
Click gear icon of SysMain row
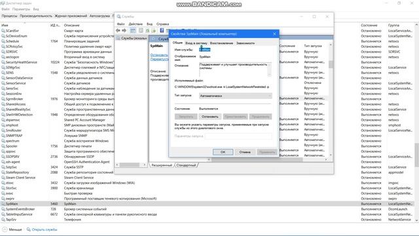click(3, 204)
